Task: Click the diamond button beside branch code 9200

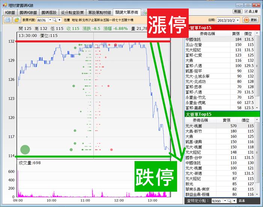Action: (234, 201)
